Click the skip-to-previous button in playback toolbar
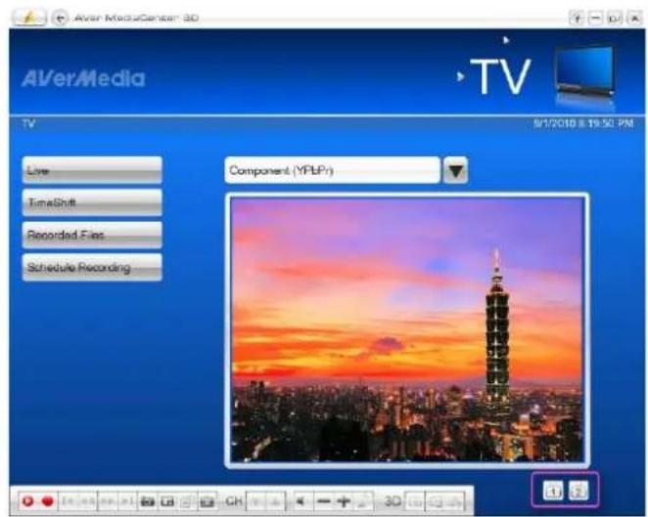Image resolution: width=648 pixels, height=517 pixels. (x=69, y=501)
